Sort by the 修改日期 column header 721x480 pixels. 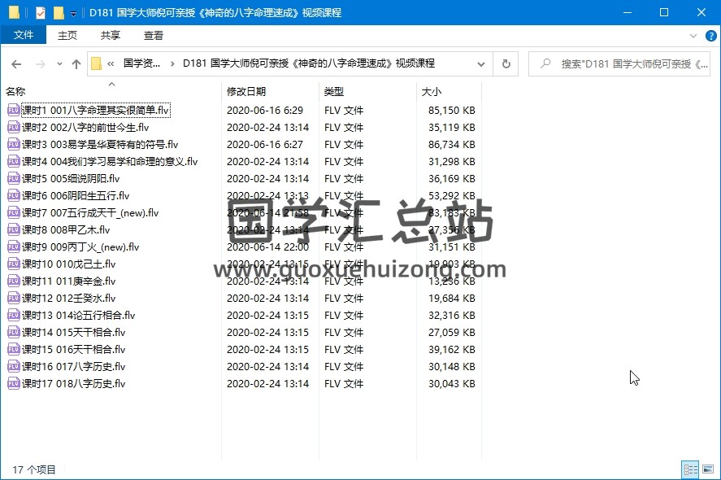pyautogui.click(x=246, y=92)
